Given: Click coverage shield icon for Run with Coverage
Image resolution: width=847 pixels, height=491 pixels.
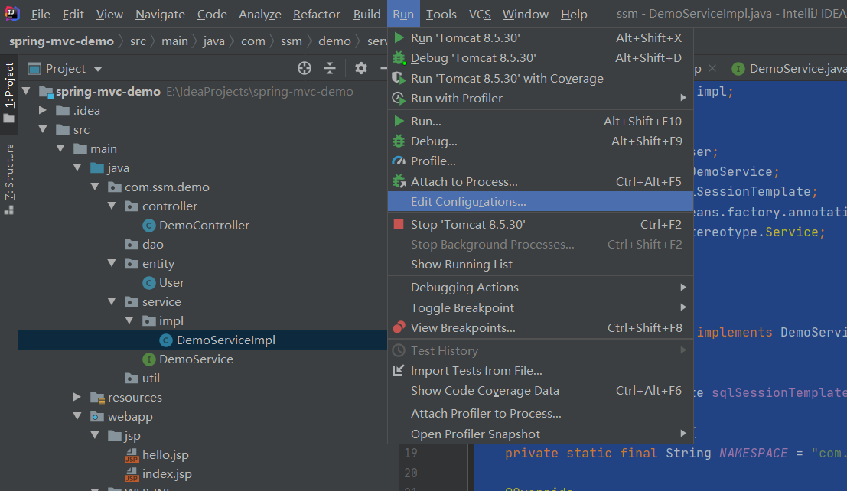Looking at the screenshot, I should pos(399,78).
